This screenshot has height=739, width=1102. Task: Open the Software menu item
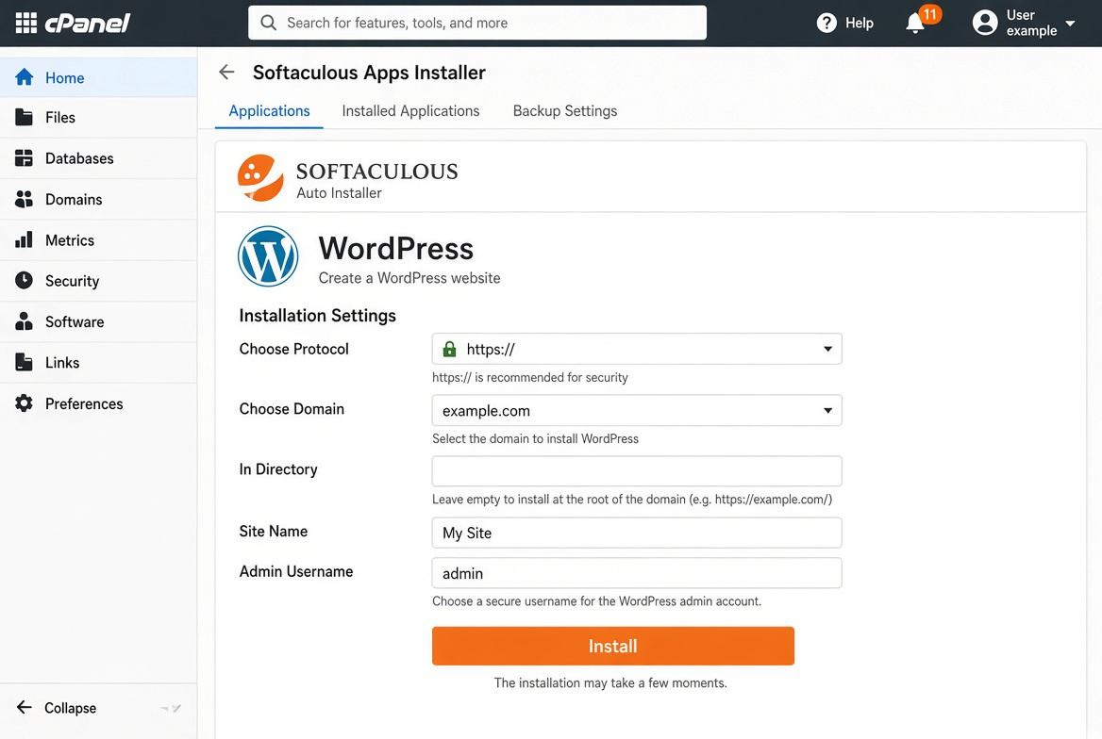coord(98,321)
